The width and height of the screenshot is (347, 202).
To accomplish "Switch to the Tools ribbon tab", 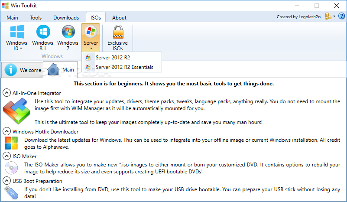I will [x=36, y=17].
